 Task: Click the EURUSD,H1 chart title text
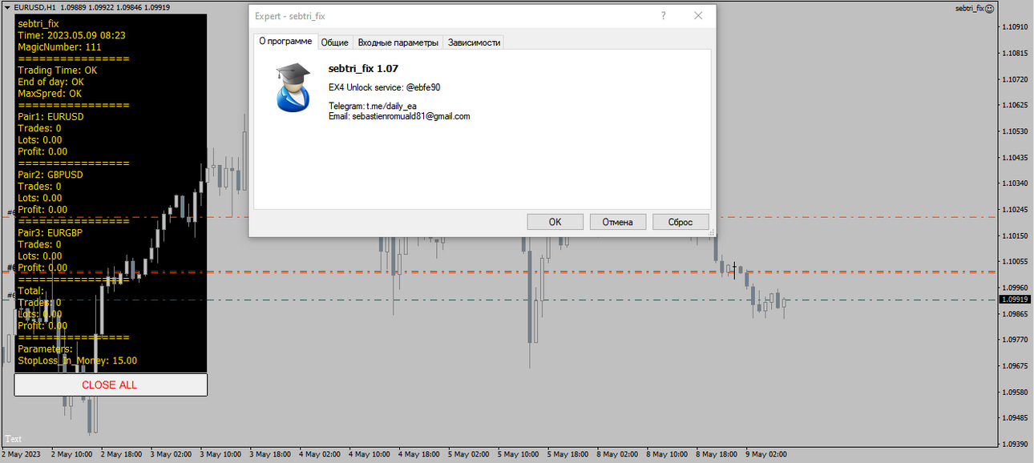pos(37,8)
